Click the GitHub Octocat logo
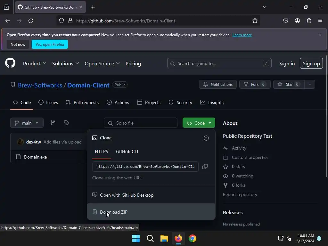The height and width of the screenshot is (246, 328). point(10,63)
